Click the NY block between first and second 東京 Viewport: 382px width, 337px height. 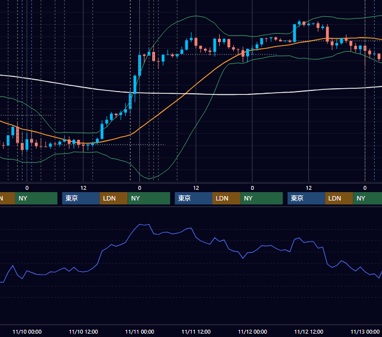149,198
